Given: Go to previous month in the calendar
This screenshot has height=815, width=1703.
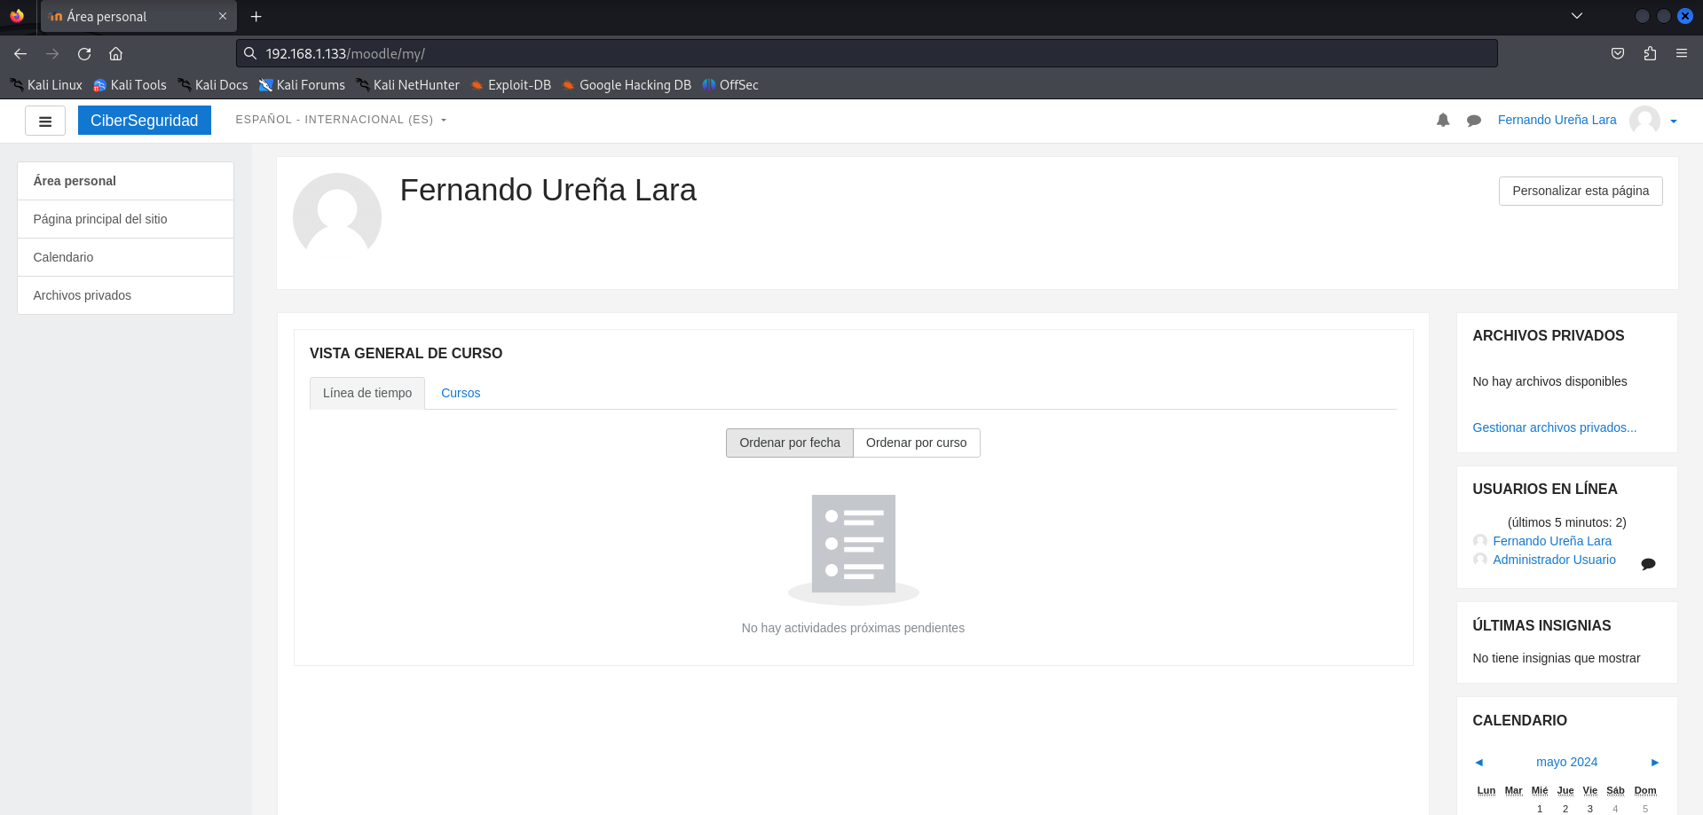Looking at the screenshot, I should tap(1478, 762).
